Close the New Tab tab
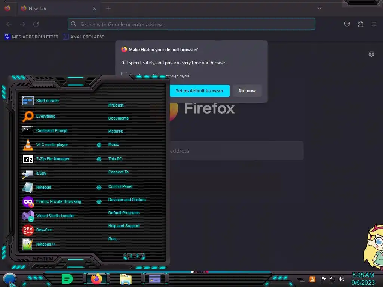The image size is (383, 287). pos(94,8)
